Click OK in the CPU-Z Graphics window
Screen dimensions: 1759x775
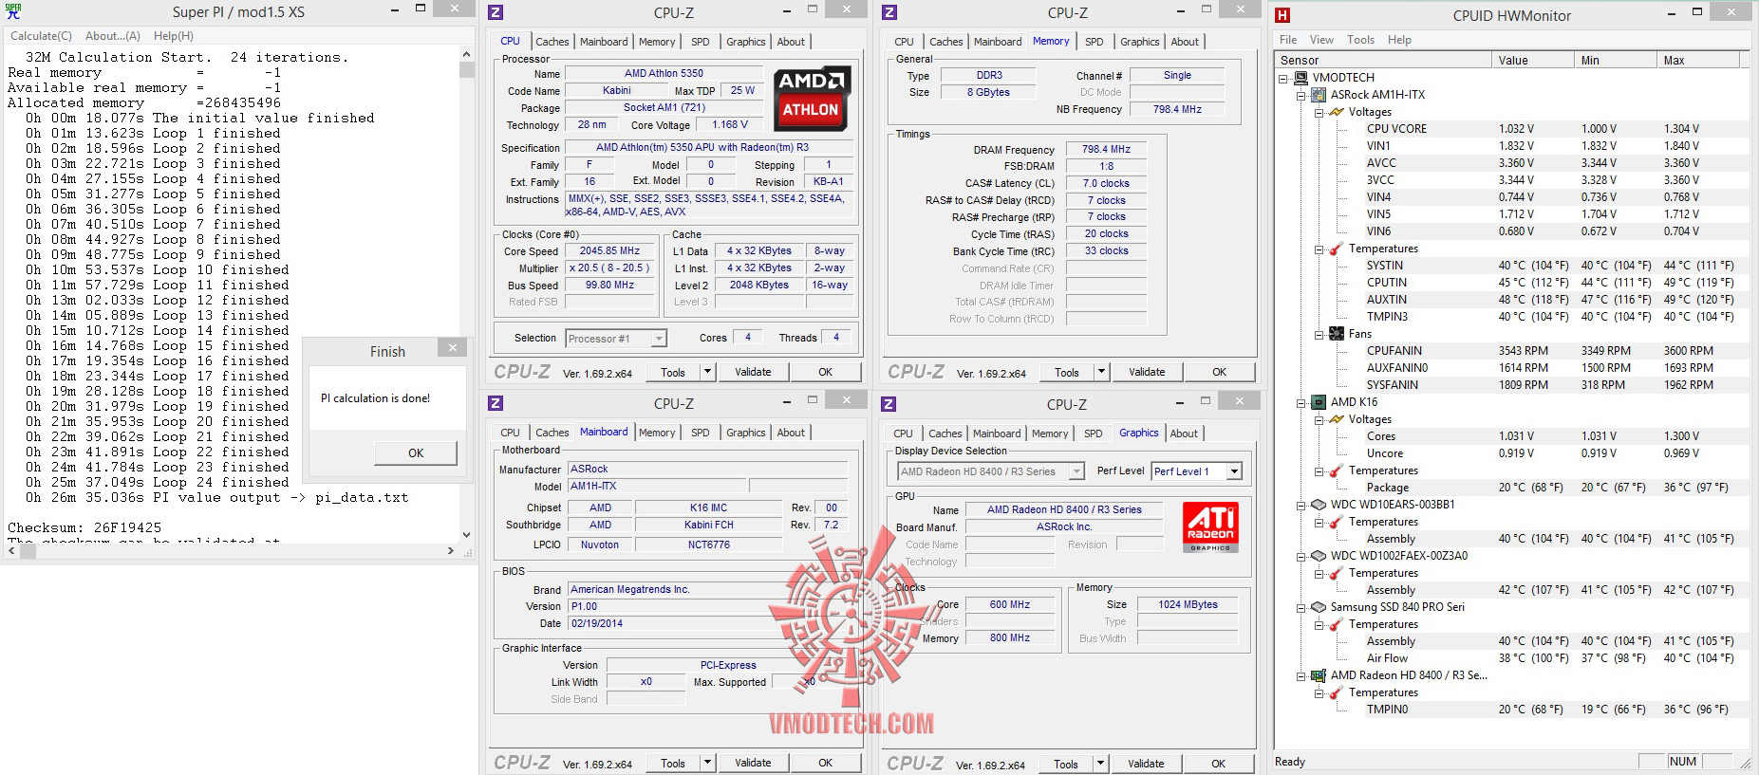(x=1219, y=764)
